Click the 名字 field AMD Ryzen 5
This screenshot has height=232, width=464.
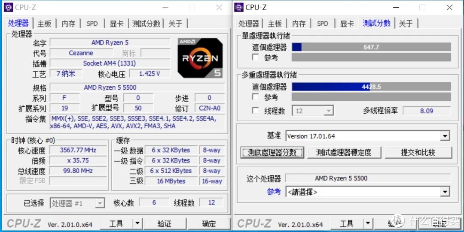(110, 42)
